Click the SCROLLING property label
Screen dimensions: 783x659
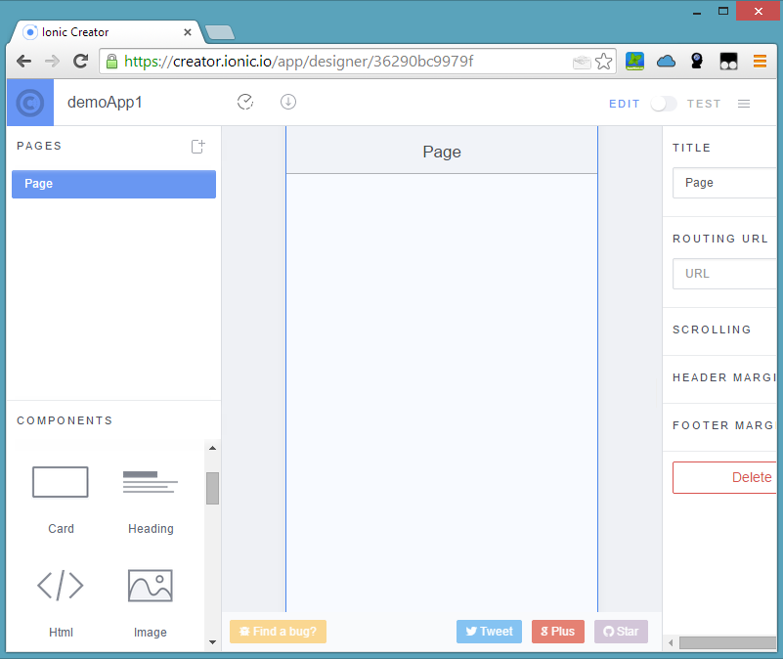712,329
